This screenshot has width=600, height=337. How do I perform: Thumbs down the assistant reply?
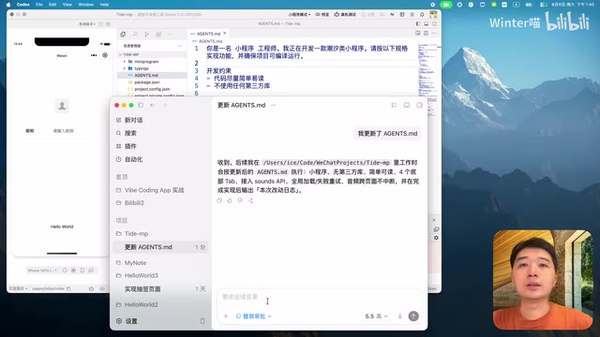coord(240,200)
